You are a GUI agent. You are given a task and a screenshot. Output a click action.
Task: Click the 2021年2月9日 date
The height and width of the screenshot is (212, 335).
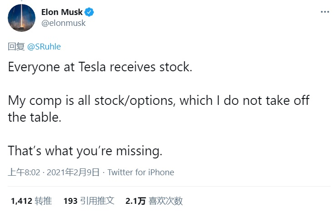pos(73,173)
